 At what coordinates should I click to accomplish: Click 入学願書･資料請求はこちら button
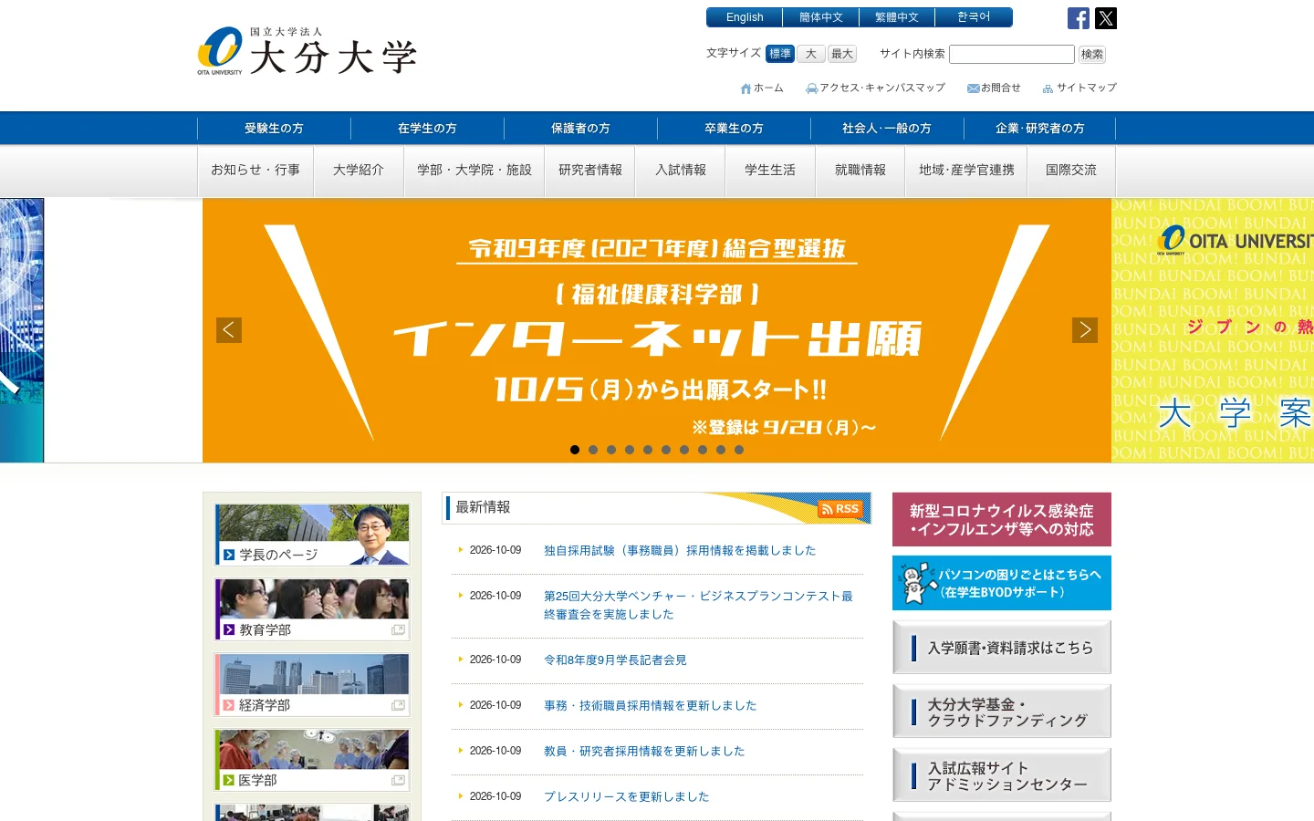pyautogui.click(x=1002, y=648)
